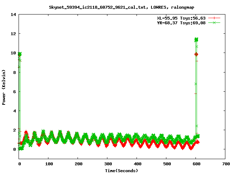233x174 pixels.
Task: Click the y-axis tick label 8
Action: [x=15, y=72]
